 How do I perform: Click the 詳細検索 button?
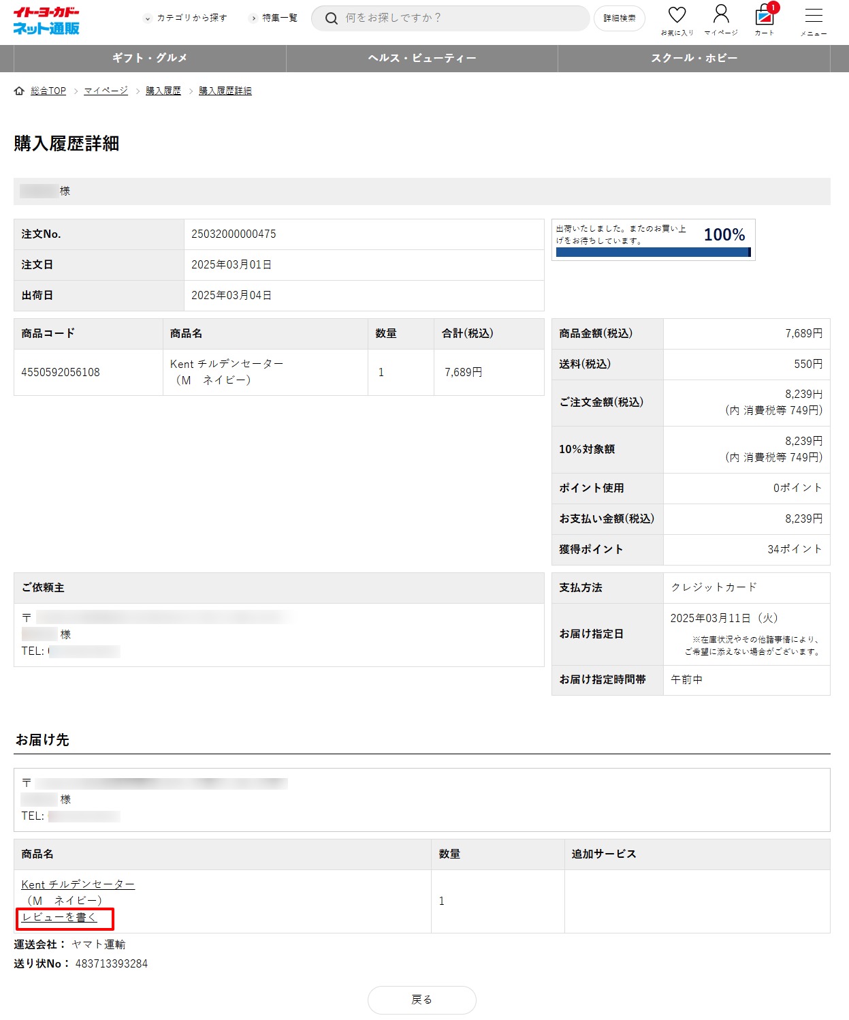pos(619,18)
